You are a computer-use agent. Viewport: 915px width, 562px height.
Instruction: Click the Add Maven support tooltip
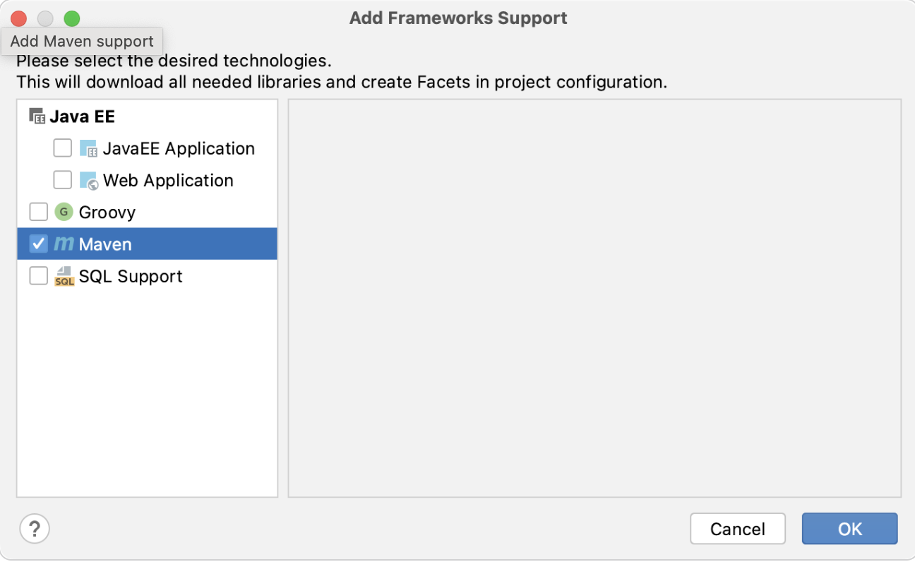(x=82, y=42)
